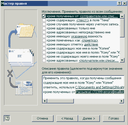Viewport: 128px width, 125px height.
Task: Check 'кроме содержащих мое имя в поле "Копия"'
Action: tap(44, 48)
